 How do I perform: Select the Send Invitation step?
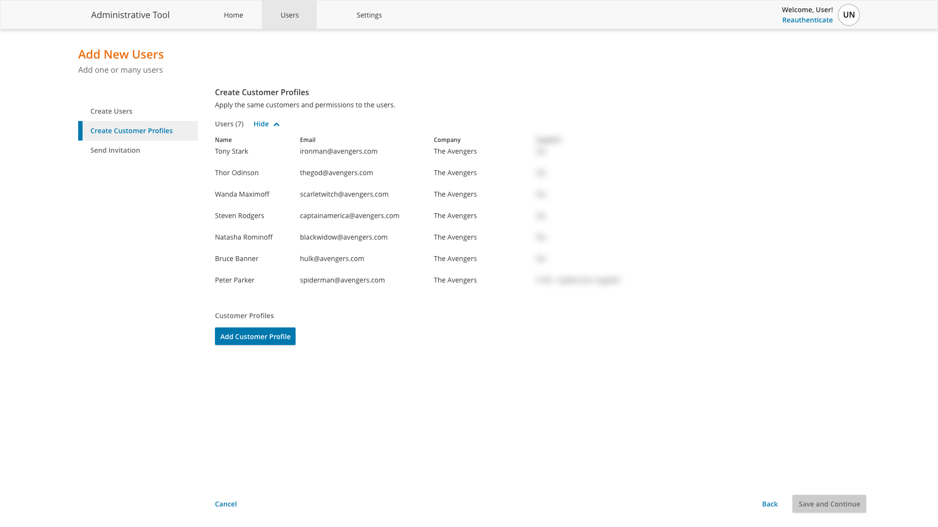click(x=115, y=150)
